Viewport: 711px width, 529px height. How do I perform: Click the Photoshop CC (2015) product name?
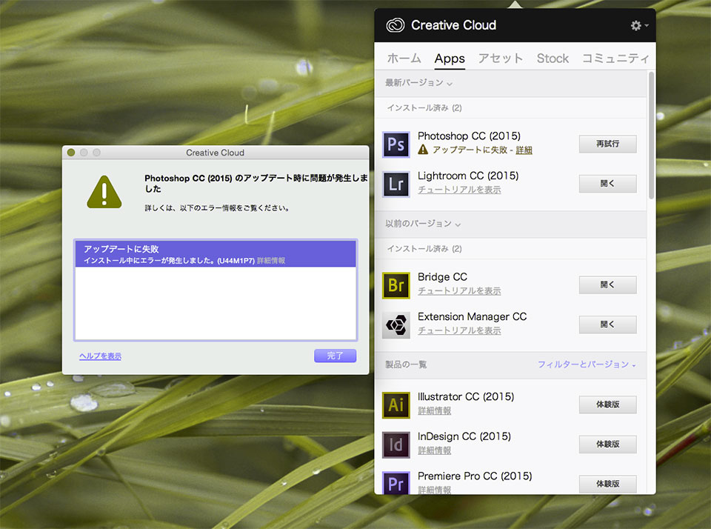click(x=469, y=136)
